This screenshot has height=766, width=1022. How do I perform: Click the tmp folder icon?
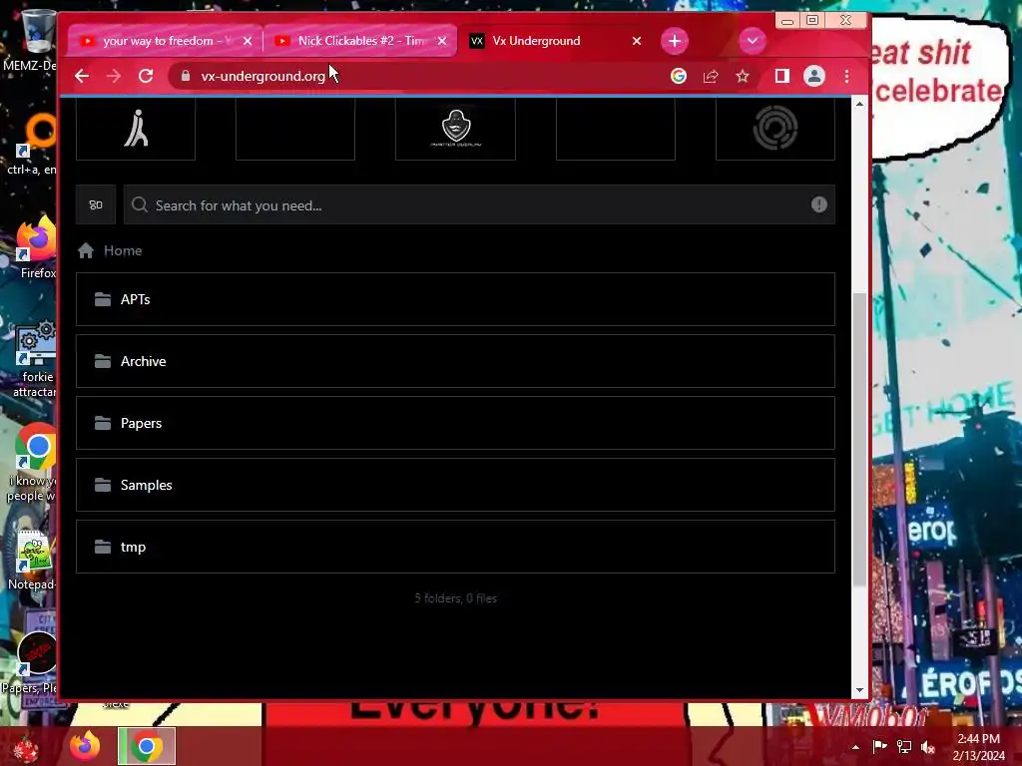(x=103, y=547)
